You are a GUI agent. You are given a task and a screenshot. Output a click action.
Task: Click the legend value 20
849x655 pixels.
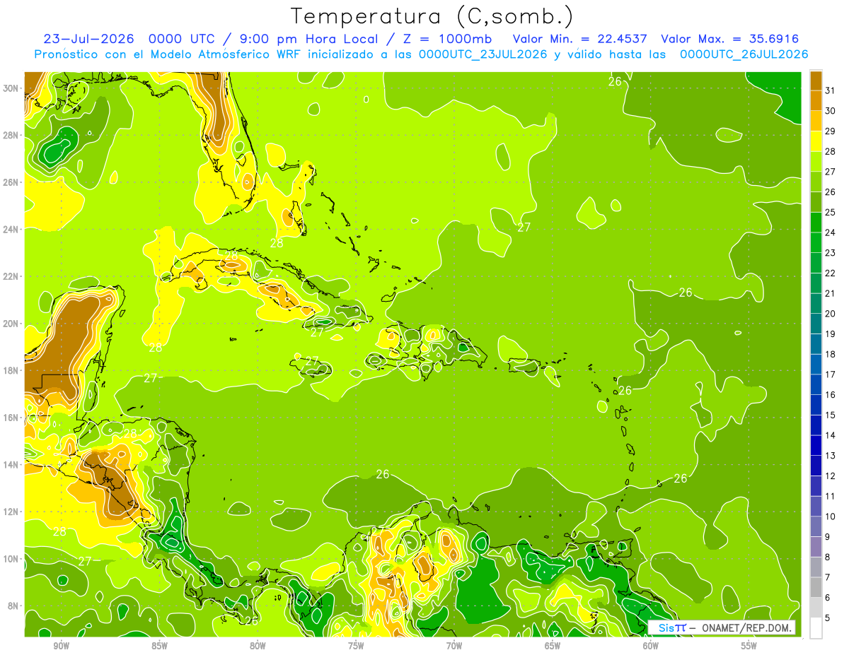pyautogui.click(x=830, y=314)
